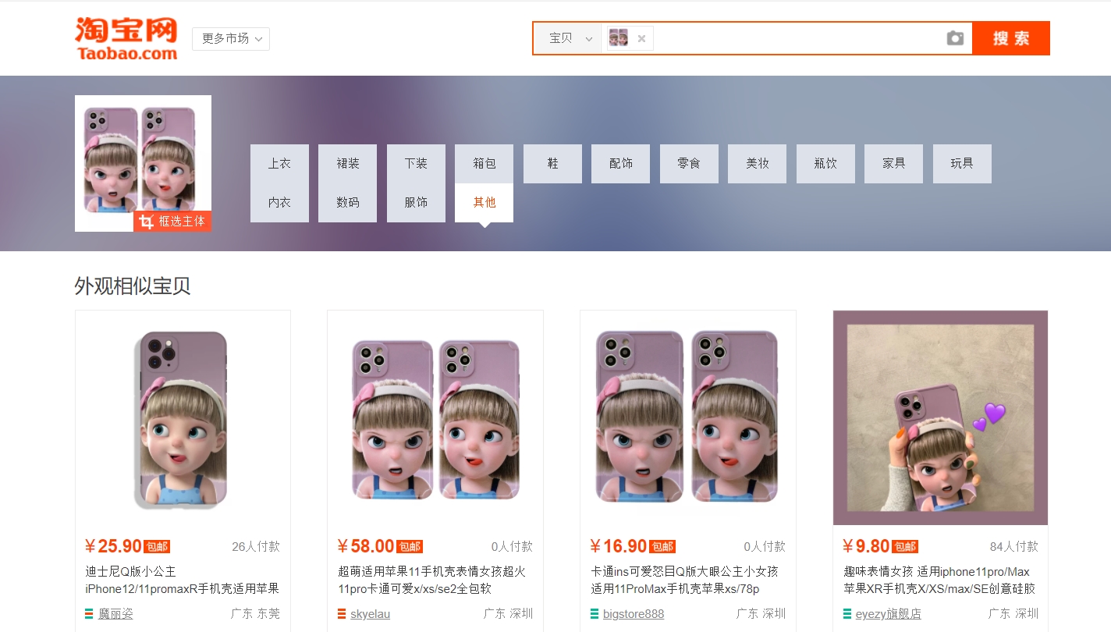Click the 广东 东莞 location text
The width and height of the screenshot is (1111, 632).
coord(255,614)
